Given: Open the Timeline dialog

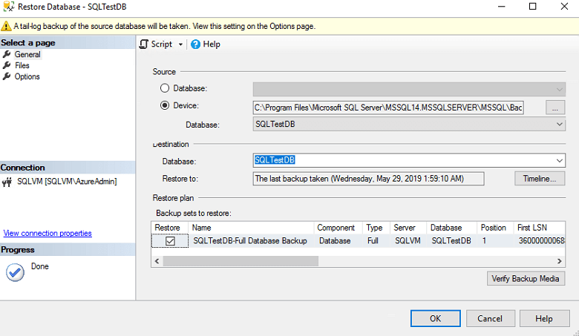Looking at the screenshot, I should click(540, 179).
